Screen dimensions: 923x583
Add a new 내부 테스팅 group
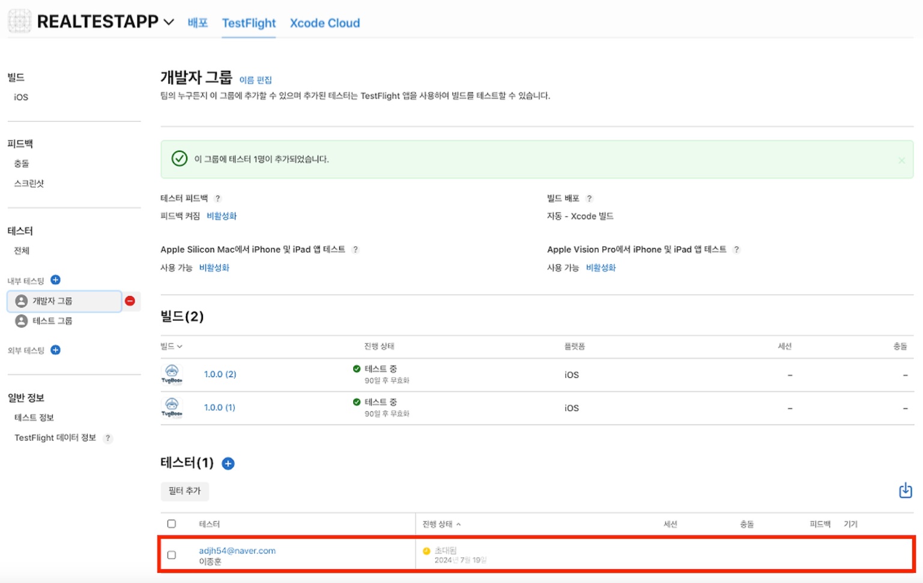[55, 280]
